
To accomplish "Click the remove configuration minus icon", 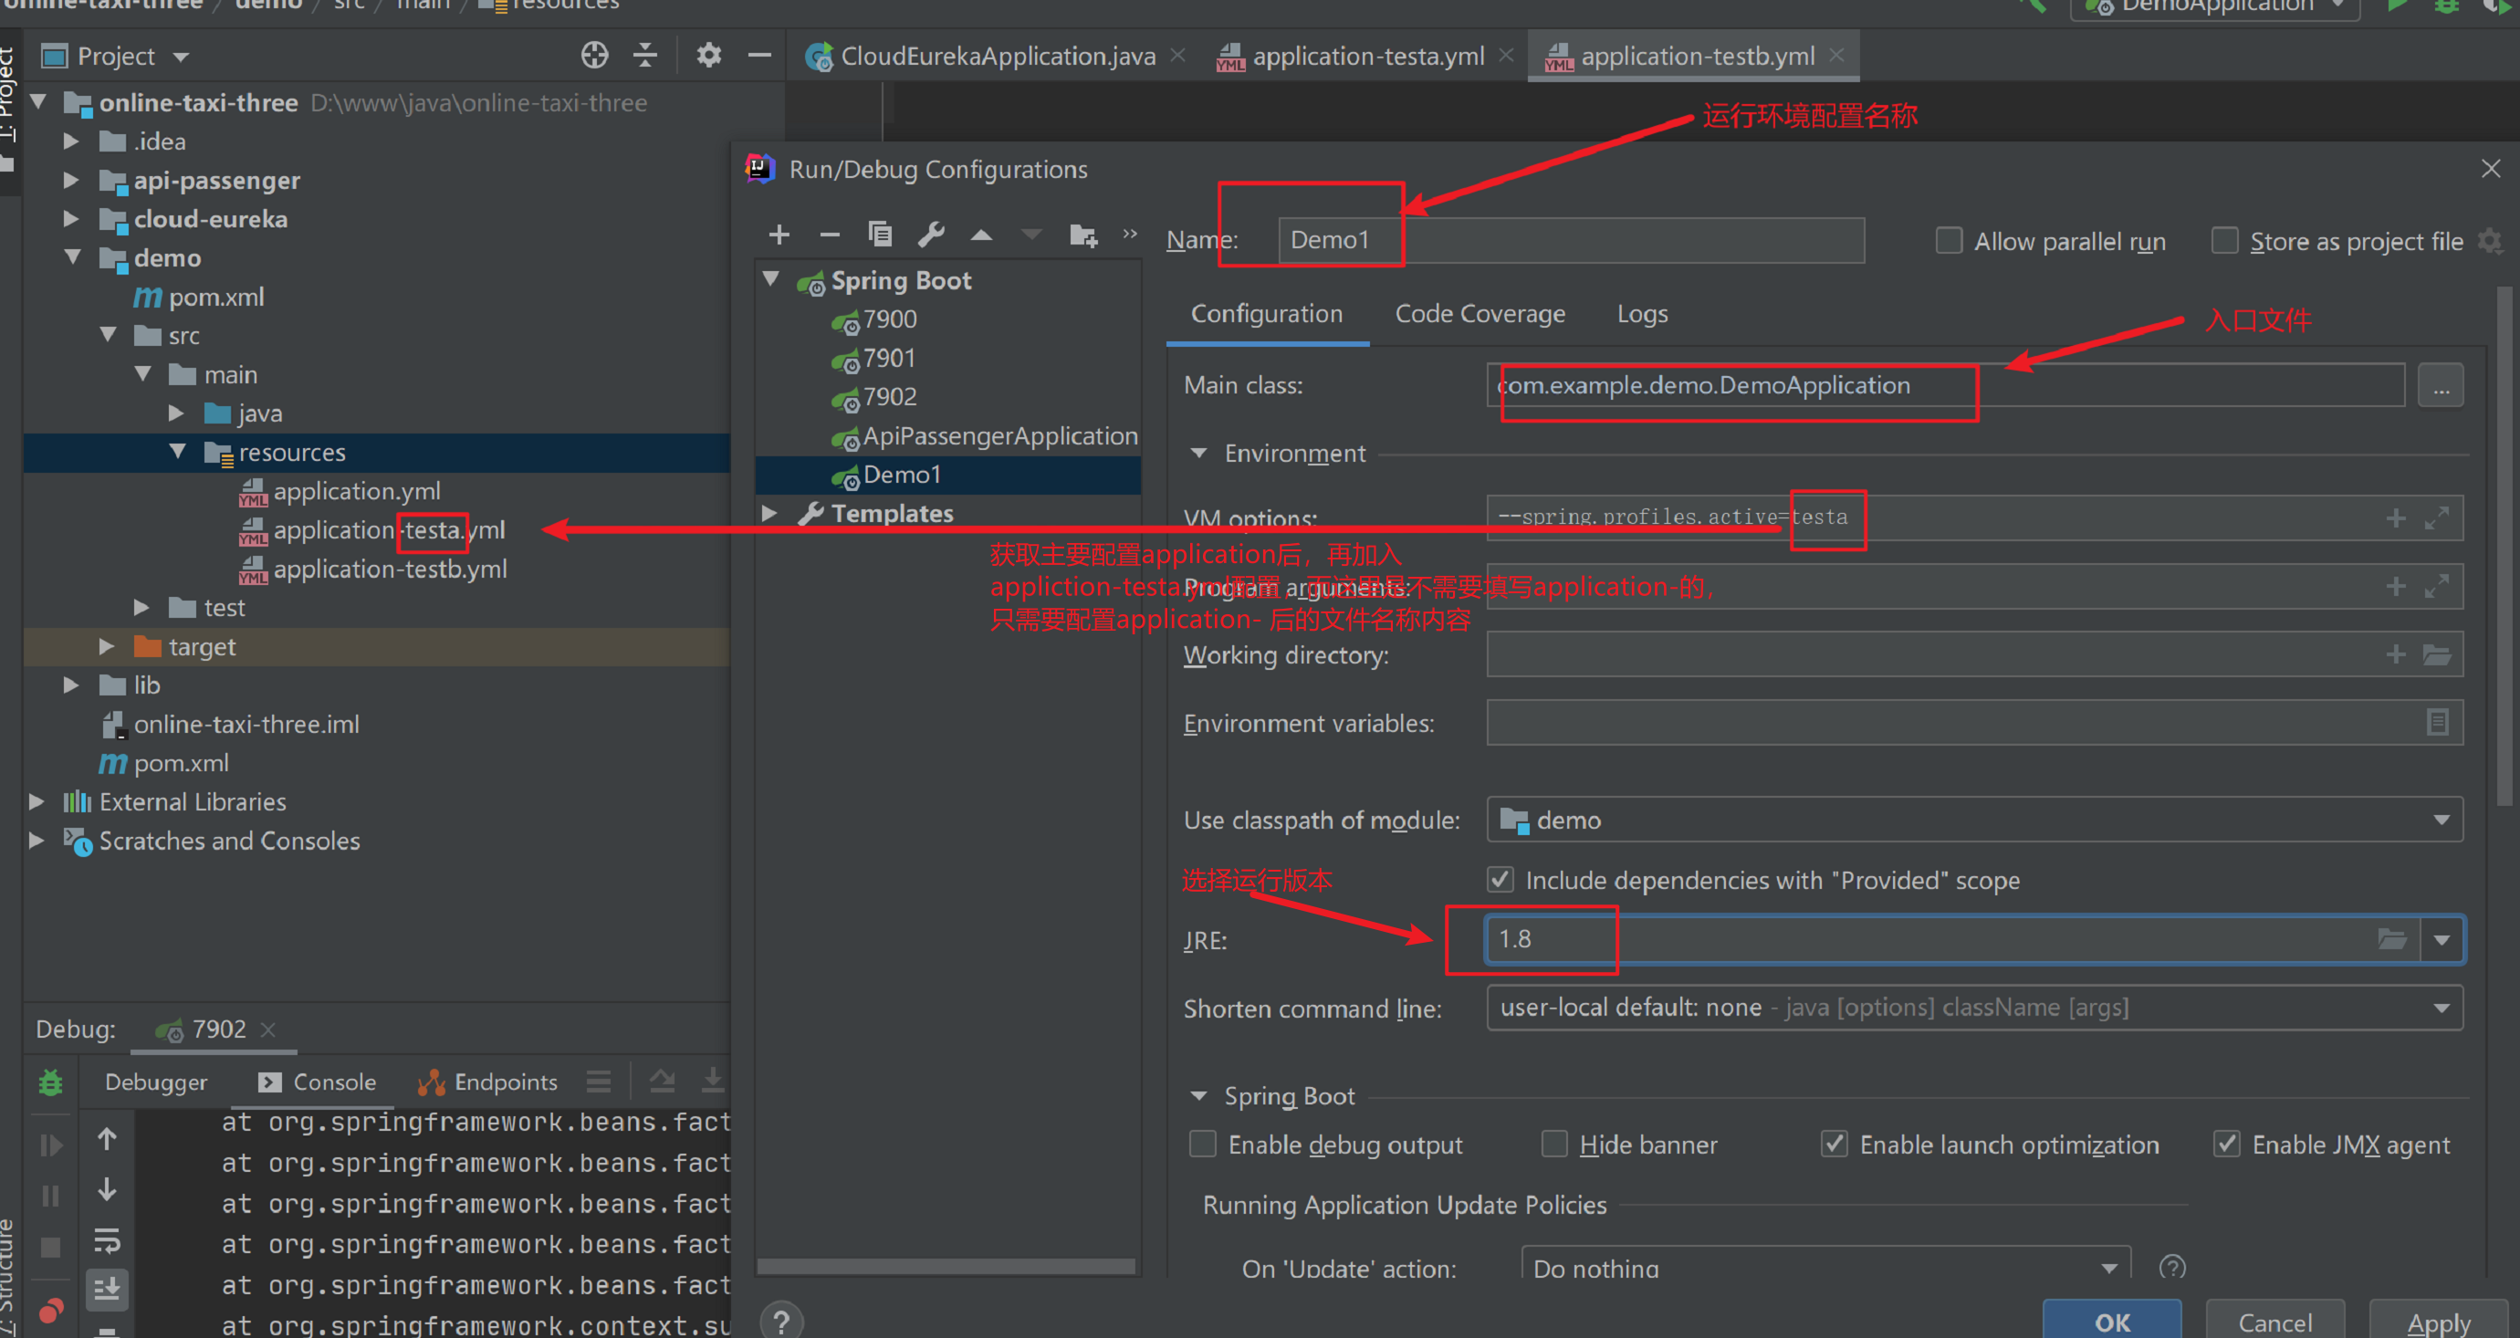I will 830,235.
